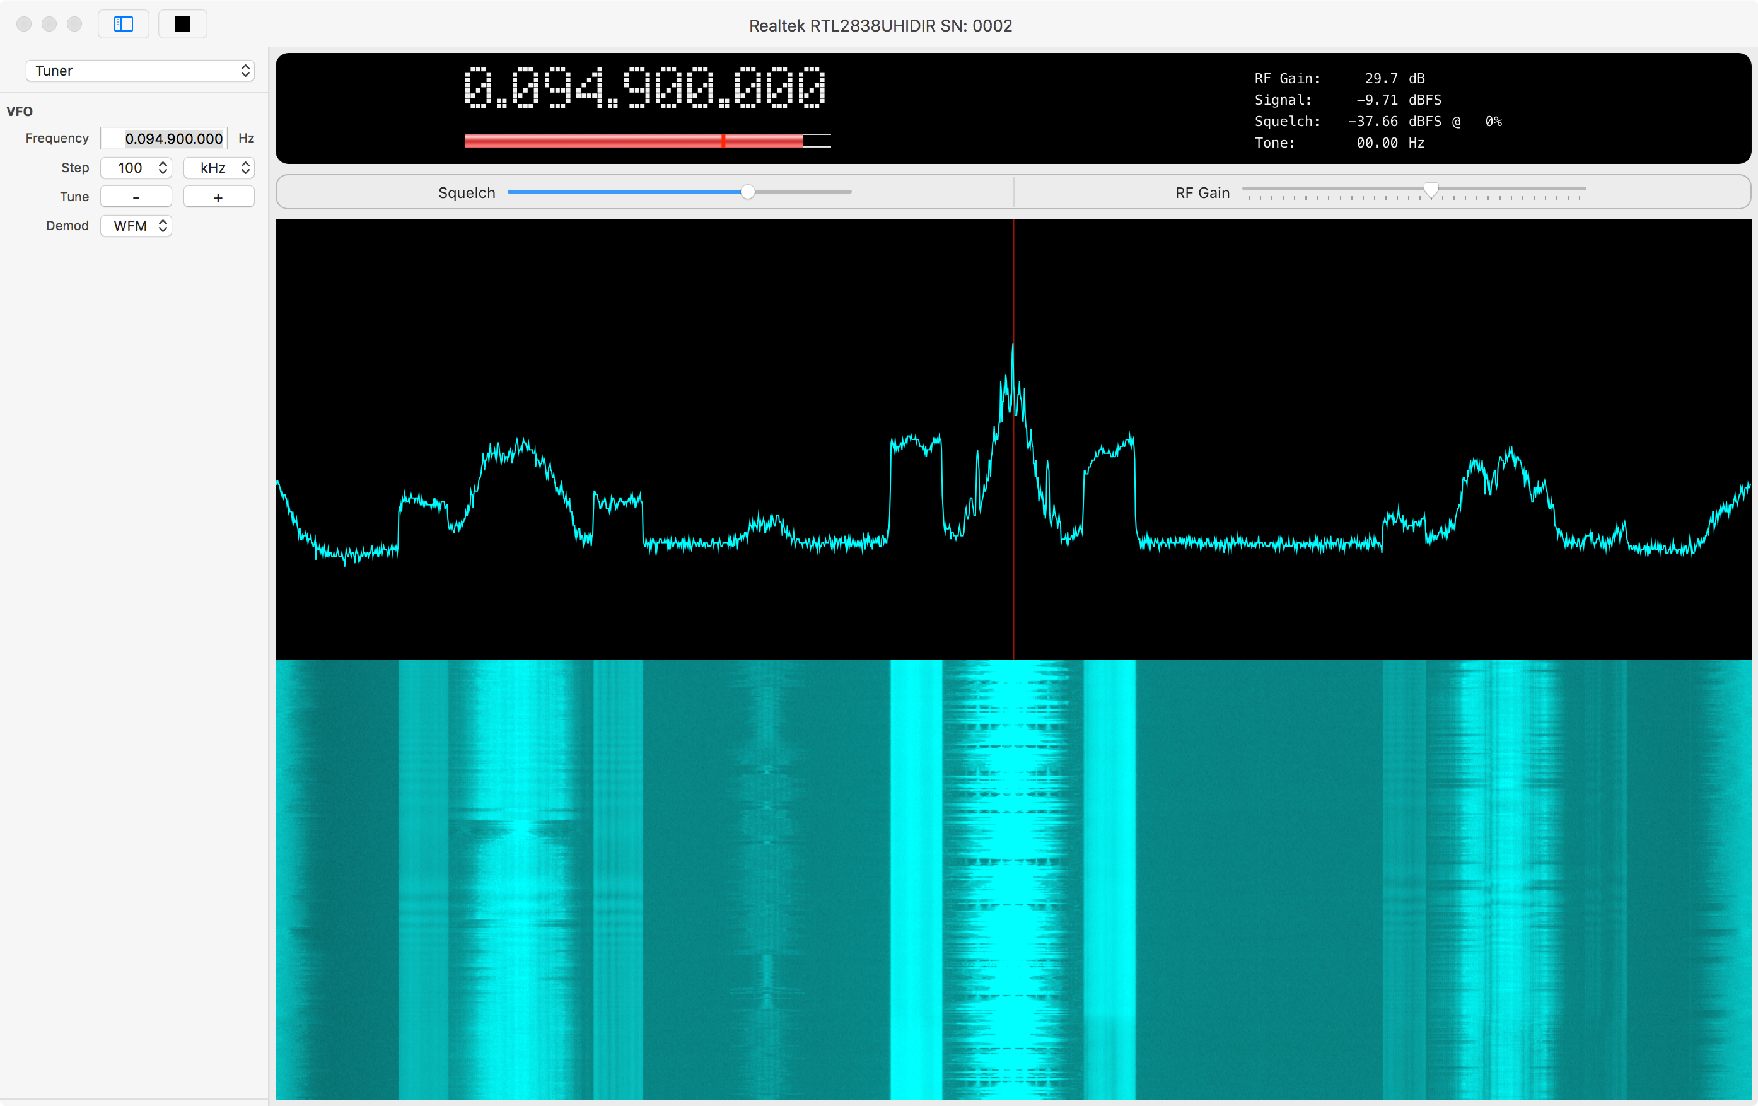Click the Squelch slider handle

(748, 192)
